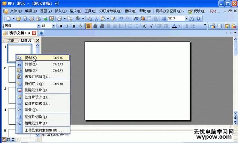
Task: Switch to slide sorter view icon
Action: click(x=8, y=139)
